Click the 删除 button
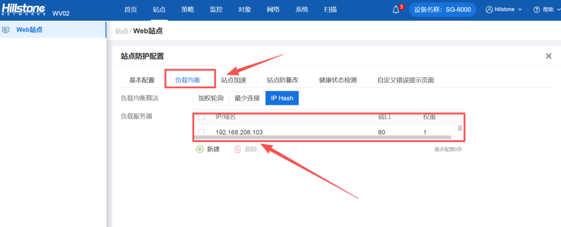The width and height of the screenshot is (561, 227). point(246,149)
